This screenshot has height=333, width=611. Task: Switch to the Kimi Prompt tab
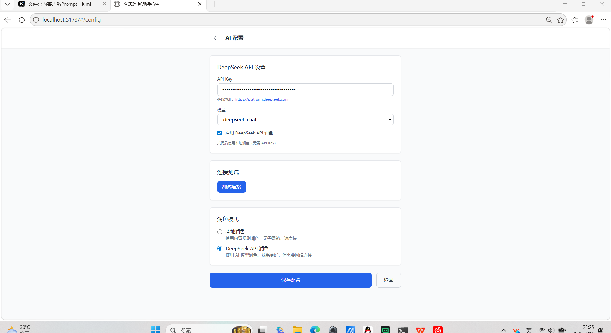60,4
